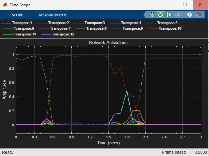Open the scope configuration settings gear icon

pos(152,15)
